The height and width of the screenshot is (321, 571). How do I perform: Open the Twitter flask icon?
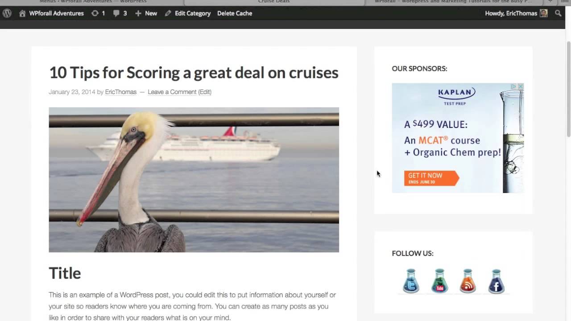click(x=411, y=281)
